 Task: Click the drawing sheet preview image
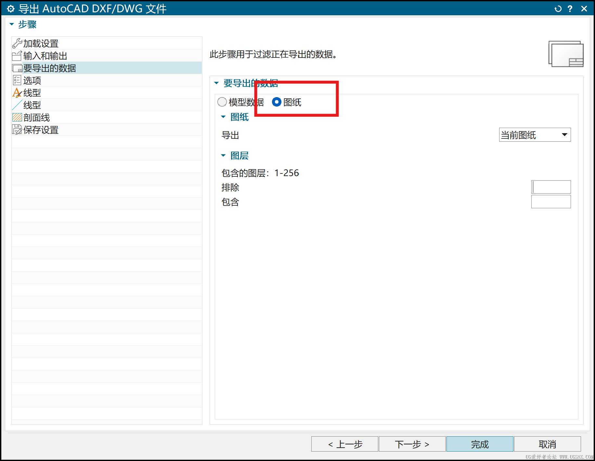point(566,54)
